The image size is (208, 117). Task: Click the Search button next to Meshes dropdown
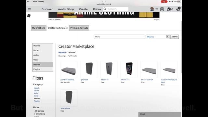point(175,37)
